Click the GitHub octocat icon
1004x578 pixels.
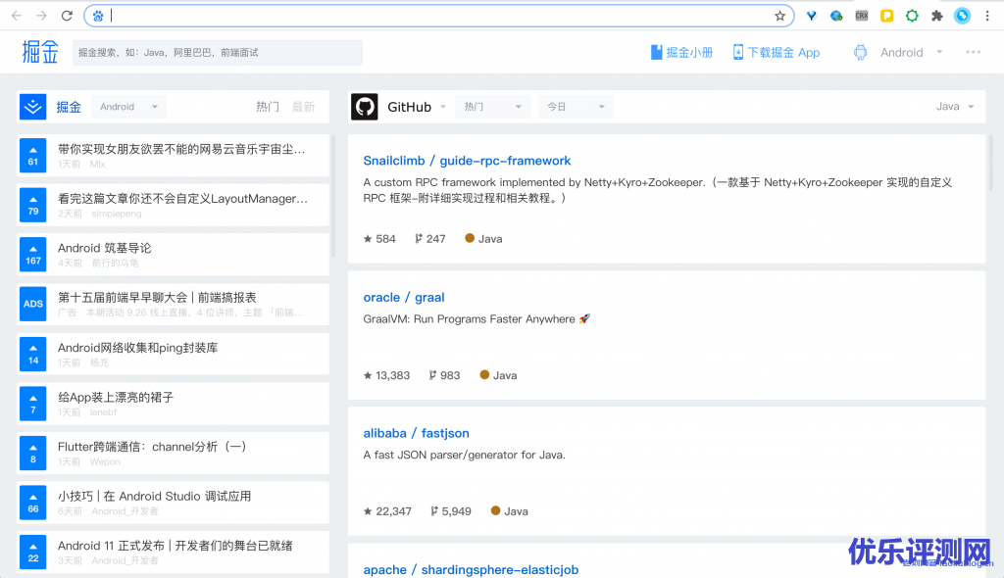tap(365, 107)
